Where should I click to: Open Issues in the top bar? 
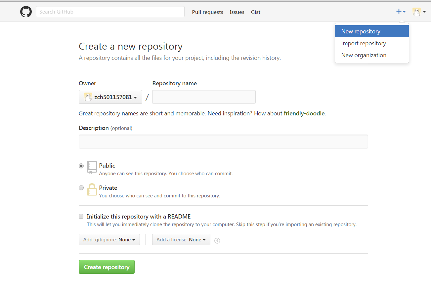pyautogui.click(x=237, y=12)
